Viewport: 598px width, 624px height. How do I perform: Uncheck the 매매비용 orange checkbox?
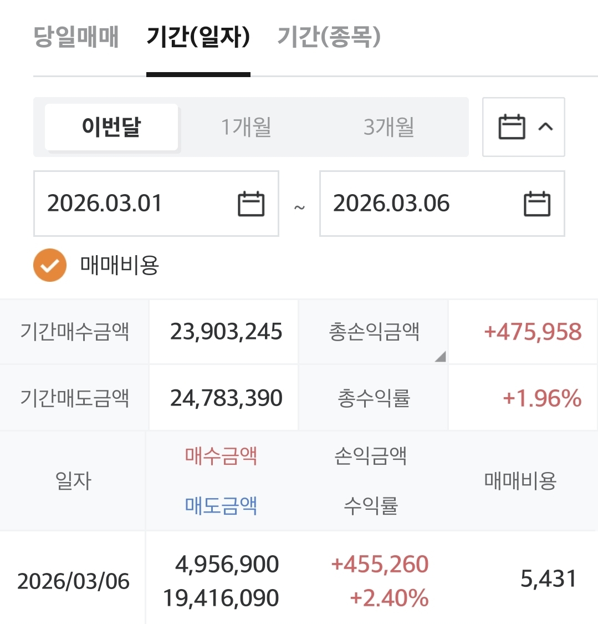coord(49,265)
